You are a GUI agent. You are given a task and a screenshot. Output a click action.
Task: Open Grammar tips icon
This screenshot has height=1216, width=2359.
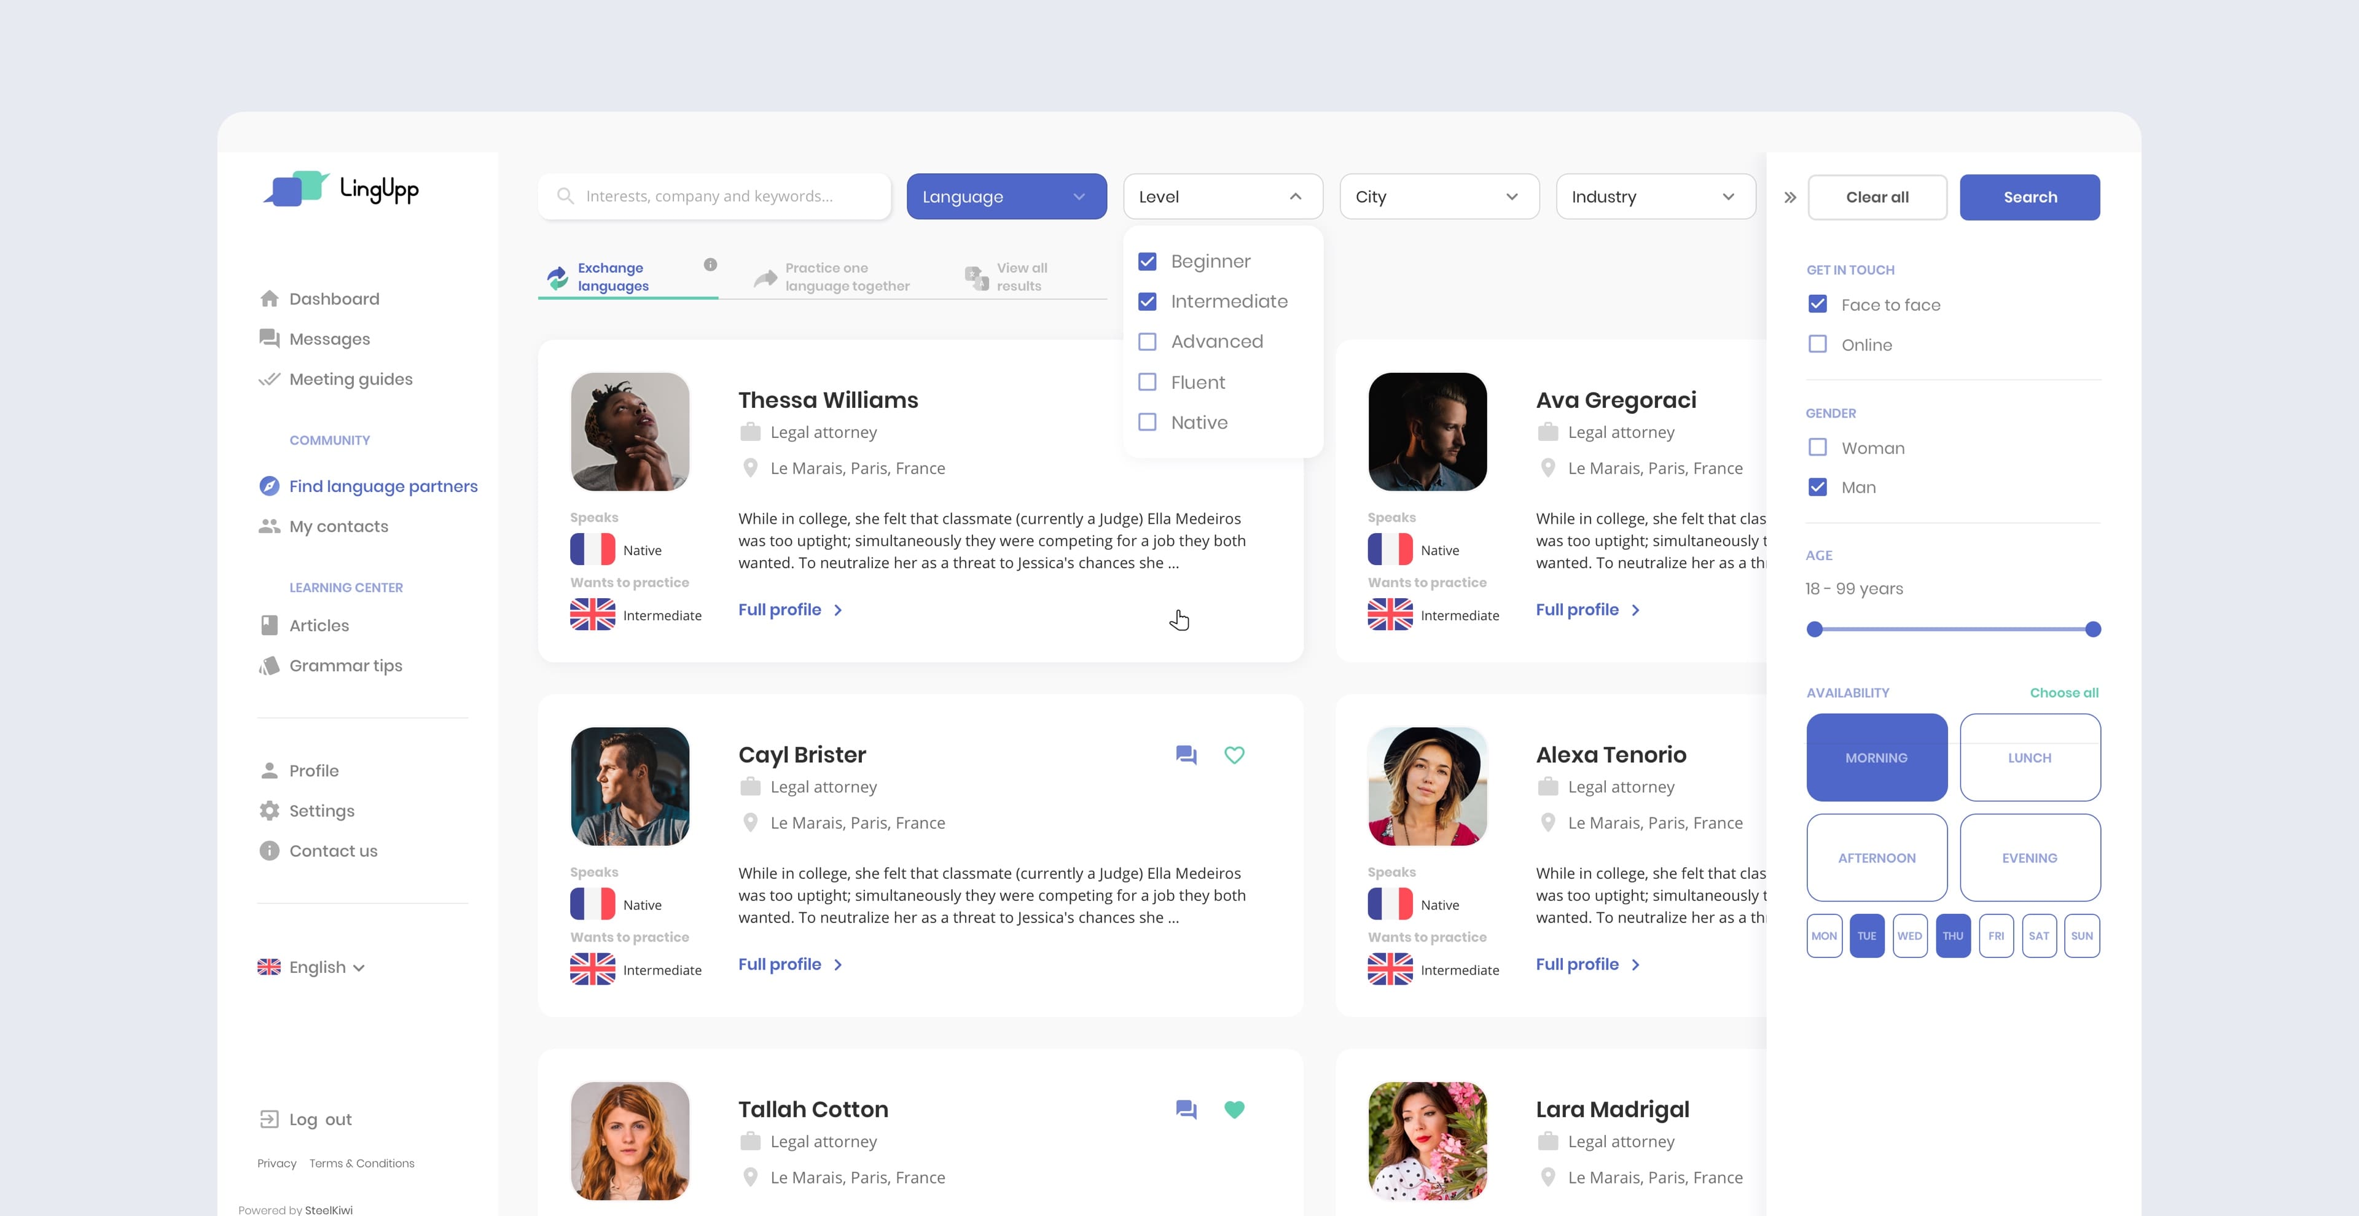tap(269, 666)
